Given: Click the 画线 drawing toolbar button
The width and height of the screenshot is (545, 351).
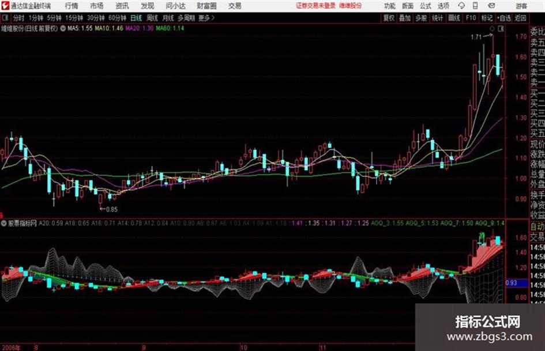Looking at the screenshot, I should point(454,18).
